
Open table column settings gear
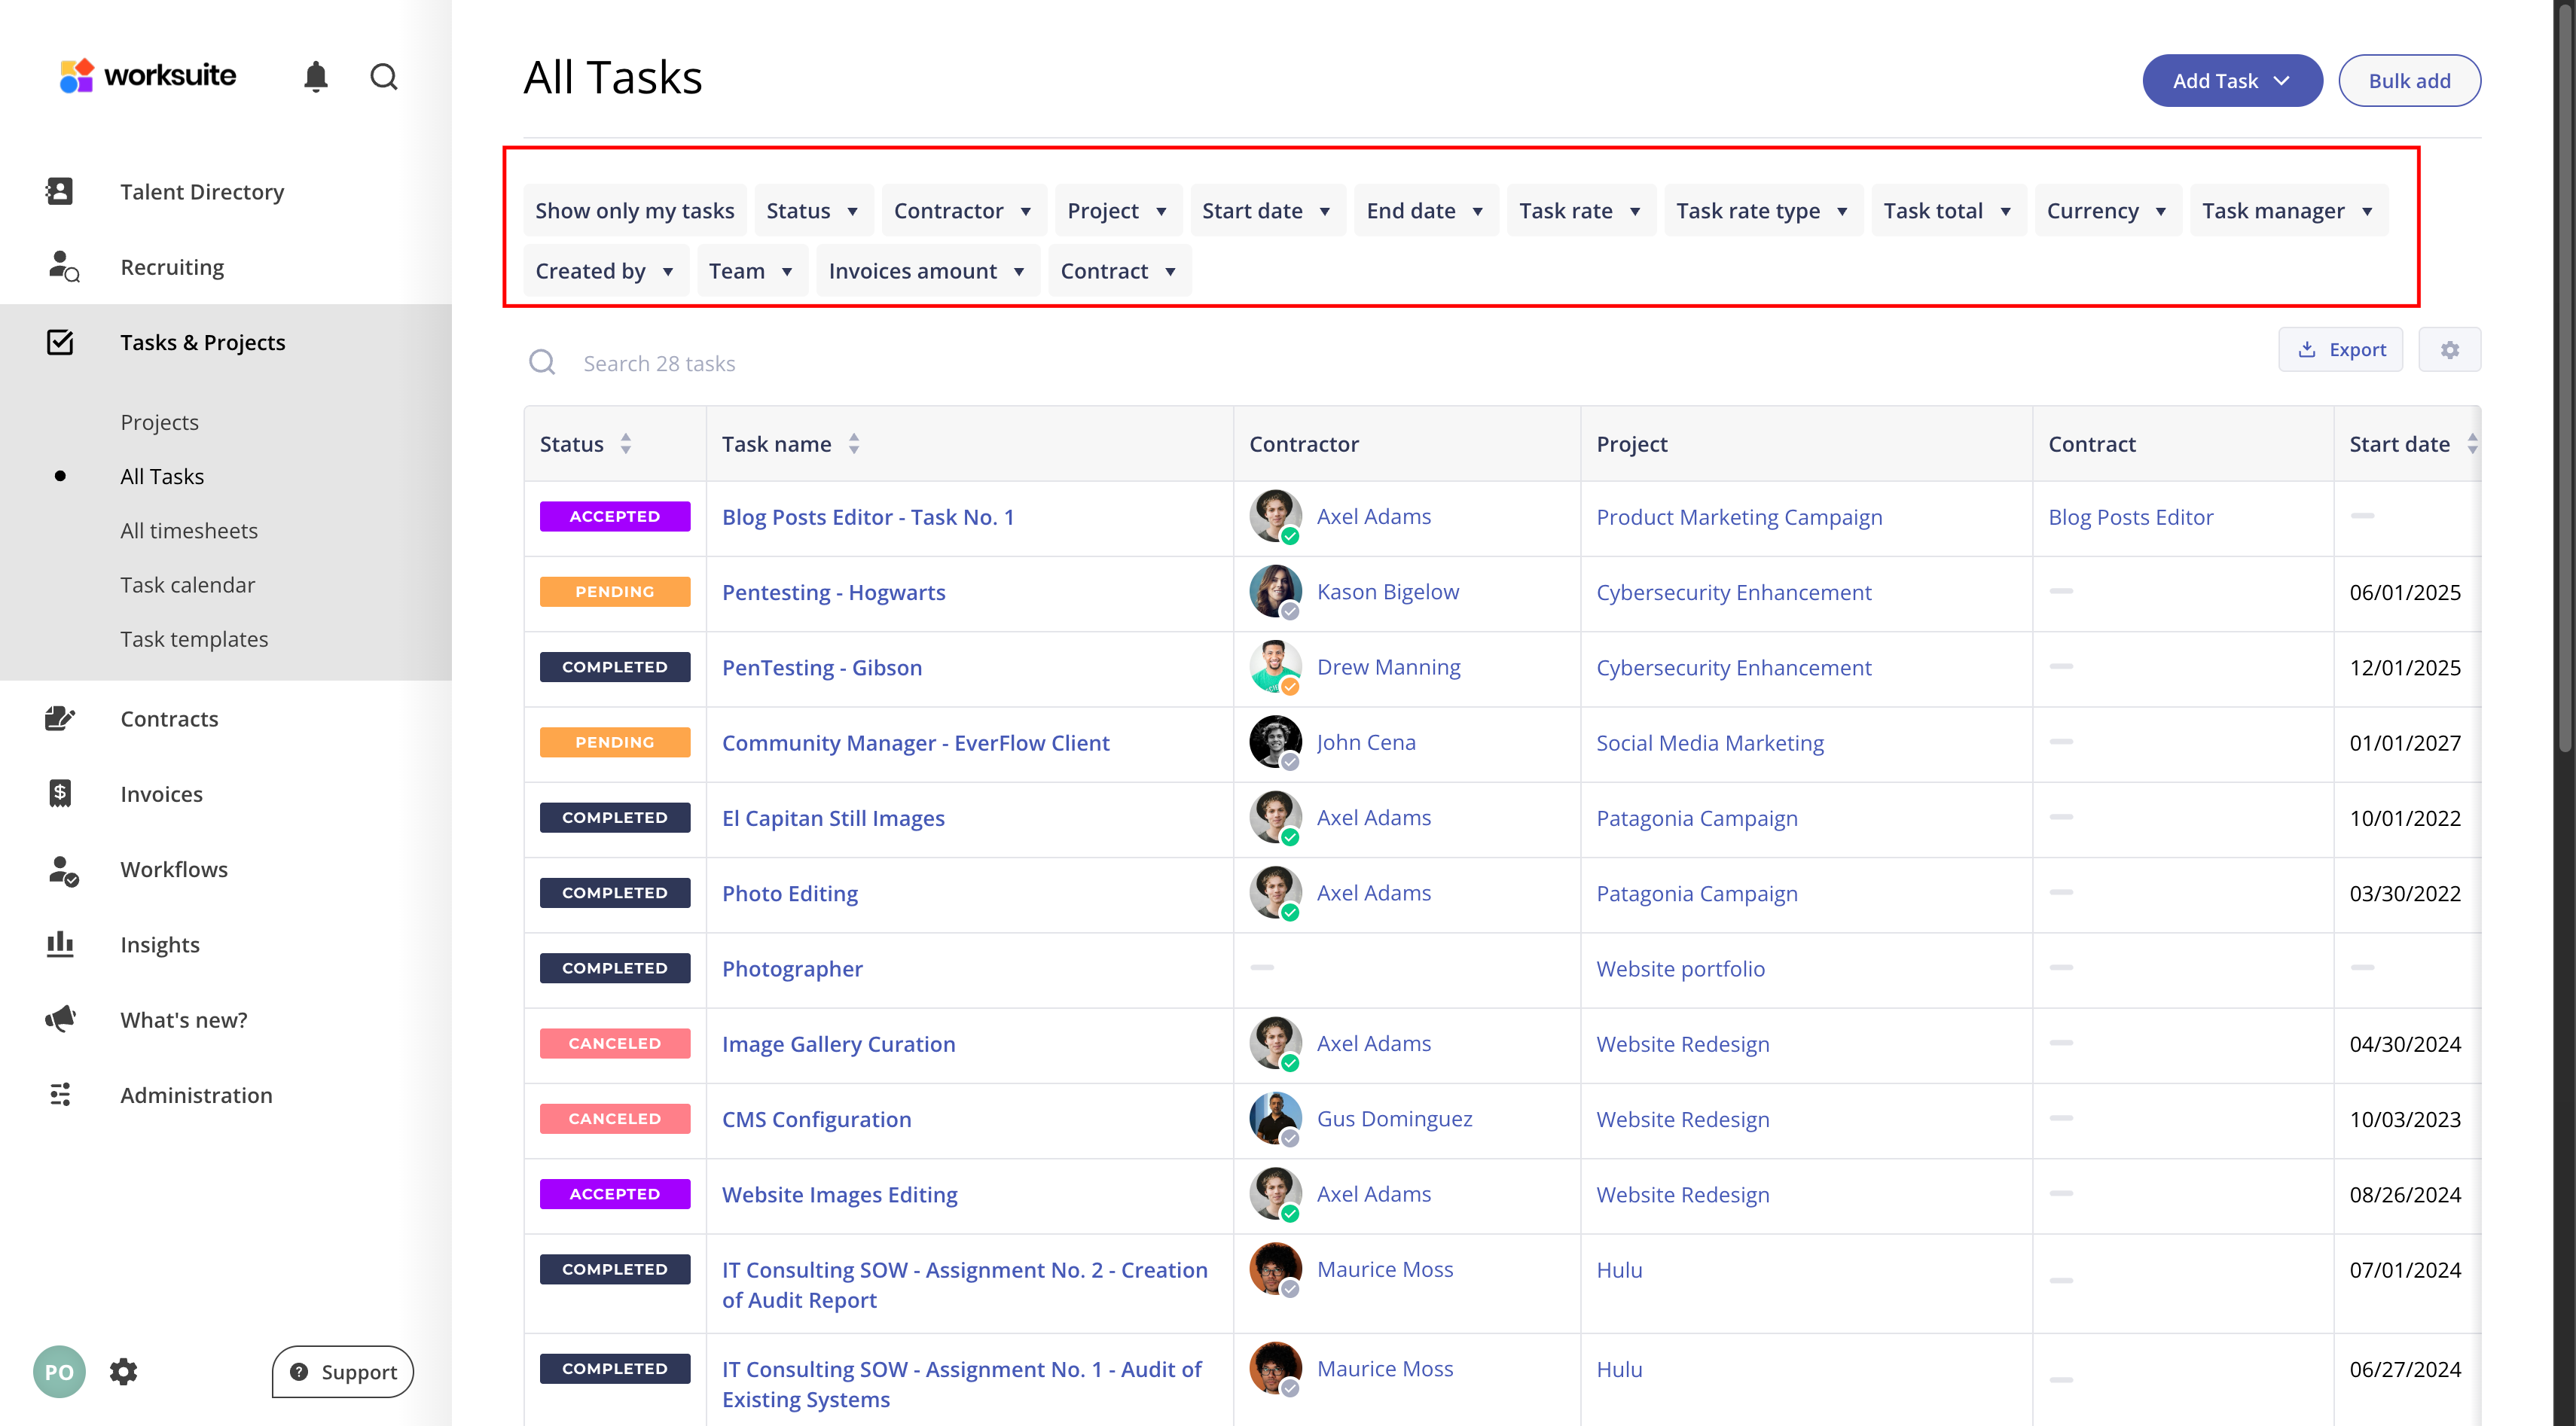tap(2449, 350)
